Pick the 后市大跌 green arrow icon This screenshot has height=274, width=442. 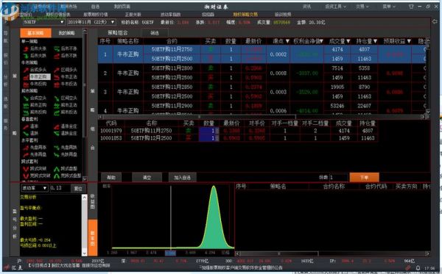tap(26, 56)
